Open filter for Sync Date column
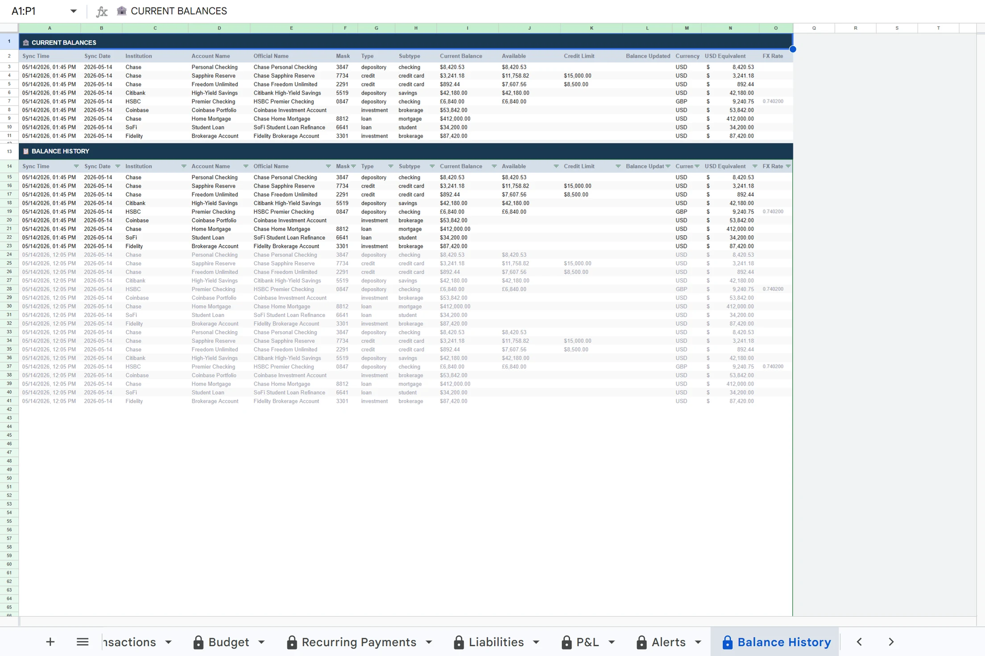The height and width of the screenshot is (656, 985). [118, 166]
